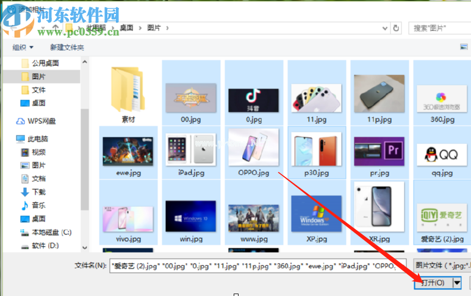
Task: Click WPS网盘 cloud drive in sidebar
Action: point(40,121)
